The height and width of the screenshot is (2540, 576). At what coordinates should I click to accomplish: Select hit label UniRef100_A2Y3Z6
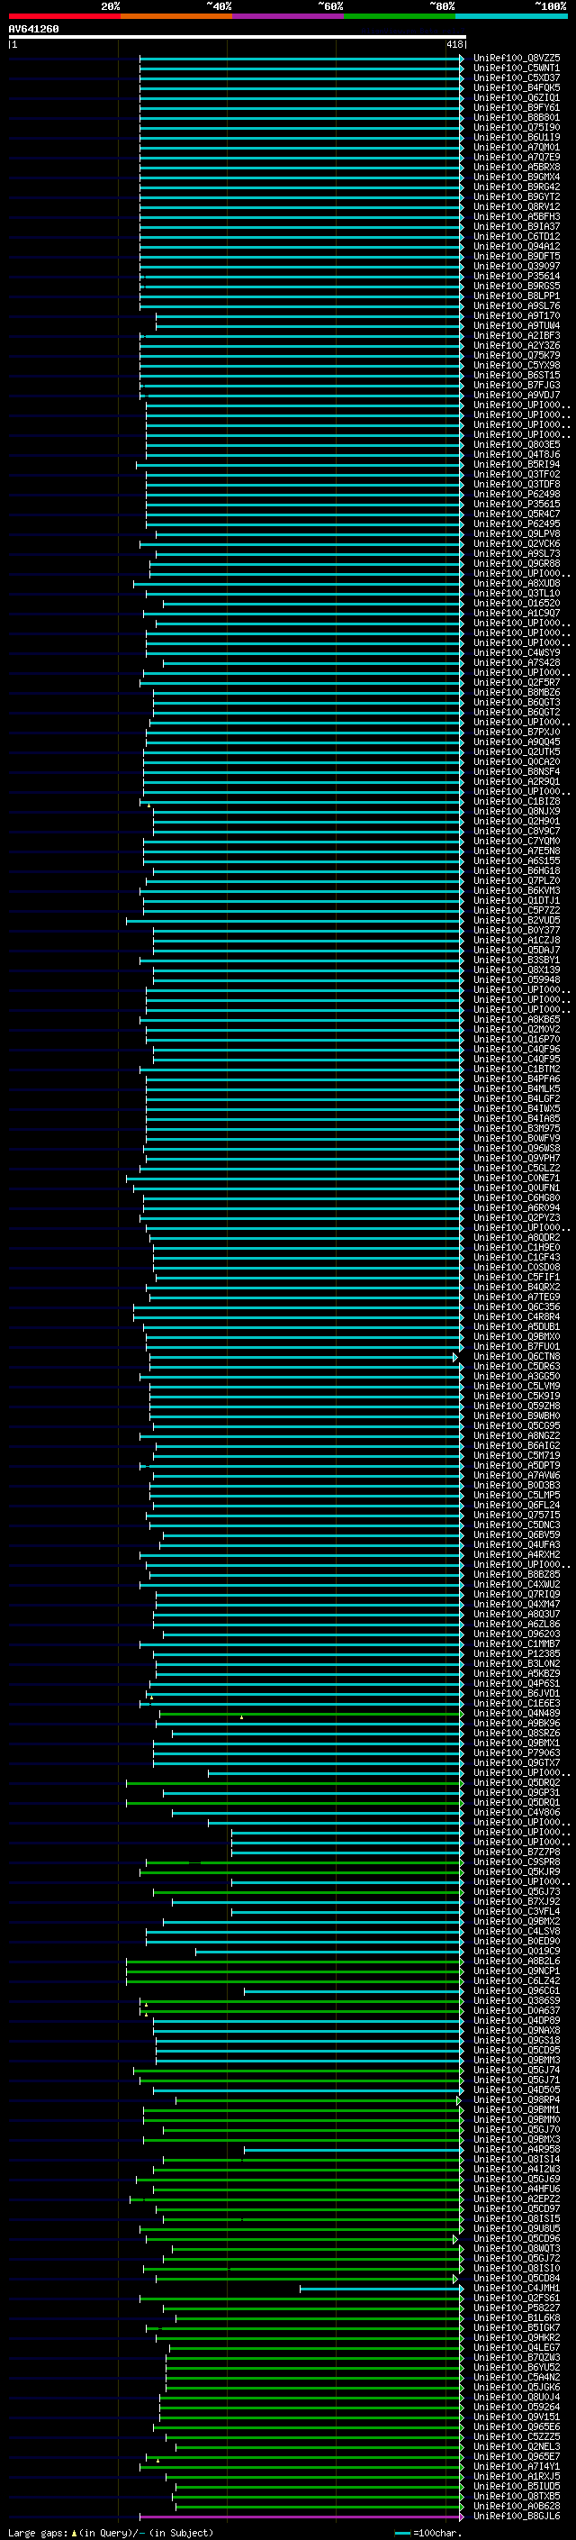(516, 346)
